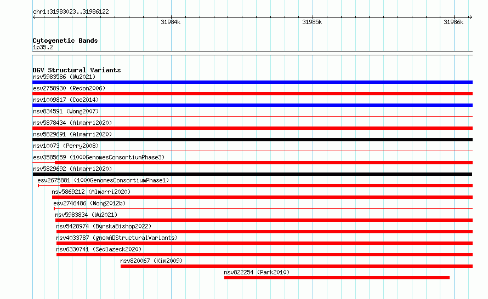Click the 31985k ruler position
The image size is (488, 299).
coord(312,22)
